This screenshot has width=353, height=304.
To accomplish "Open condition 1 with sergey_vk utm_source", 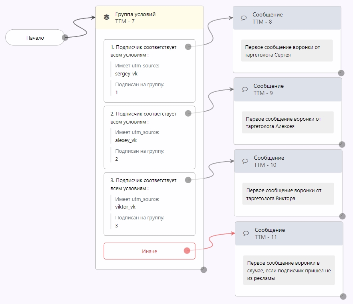I will [x=149, y=71].
